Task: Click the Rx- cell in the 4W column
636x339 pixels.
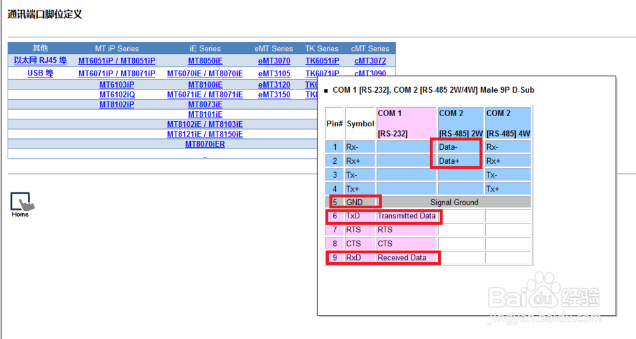Action: tap(508, 147)
